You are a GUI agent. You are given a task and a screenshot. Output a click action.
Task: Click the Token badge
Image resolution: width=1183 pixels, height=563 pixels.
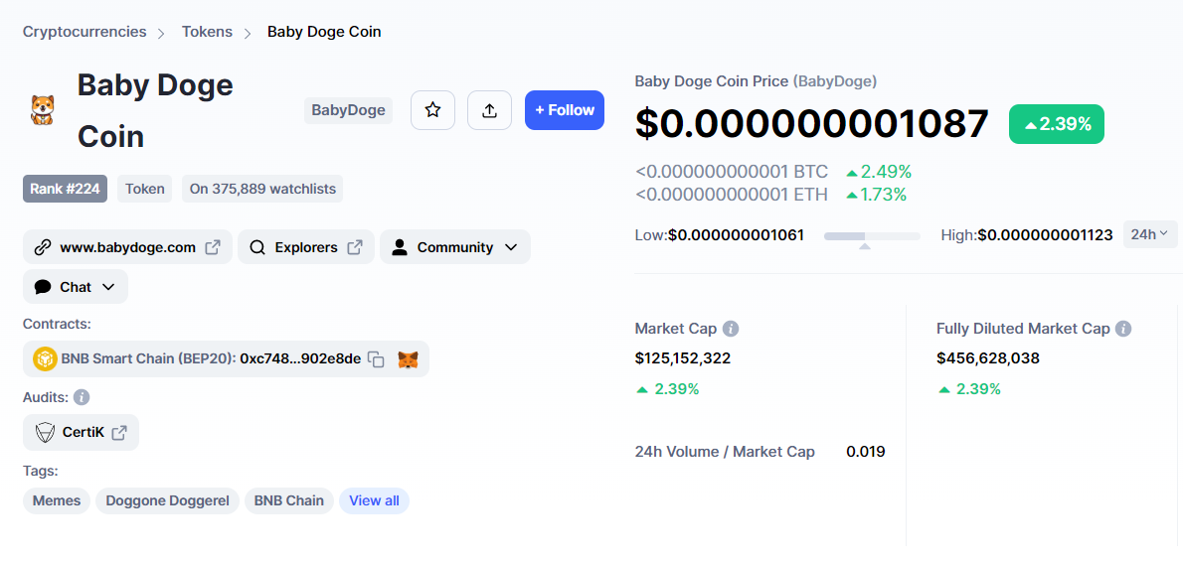pyautogui.click(x=145, y=189)
